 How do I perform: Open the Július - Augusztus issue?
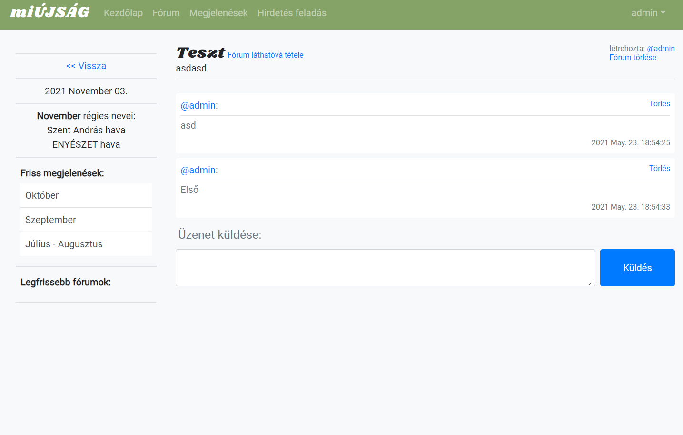click(86, 244)
